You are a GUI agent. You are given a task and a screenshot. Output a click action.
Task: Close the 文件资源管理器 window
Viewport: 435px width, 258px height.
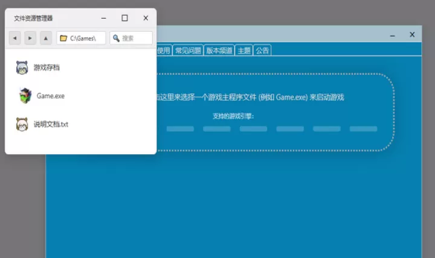(x=146, y=18)
